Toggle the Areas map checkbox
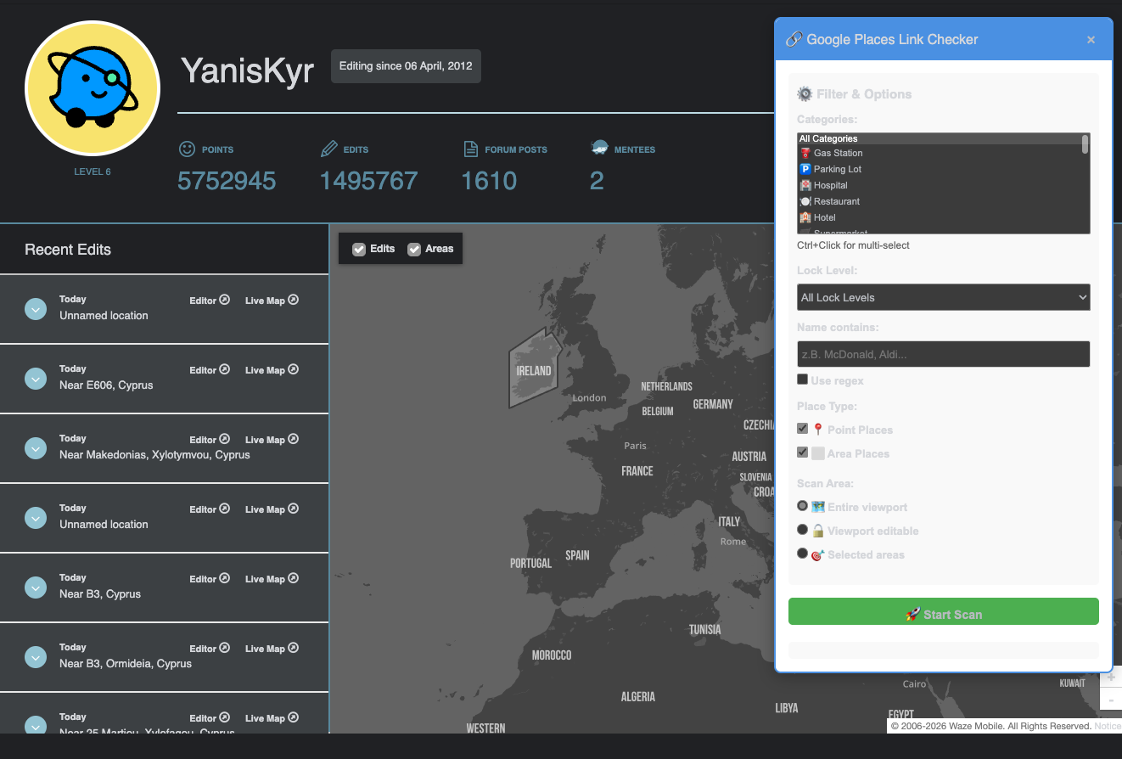This screenshot has height=759, width=1122. point(414,250)
